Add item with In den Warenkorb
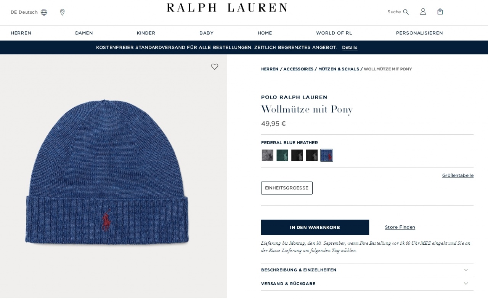 click(315, 227)
